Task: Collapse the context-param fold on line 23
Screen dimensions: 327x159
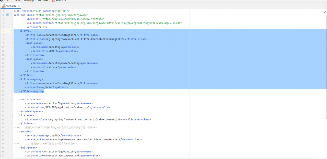Action: (13, 99)
